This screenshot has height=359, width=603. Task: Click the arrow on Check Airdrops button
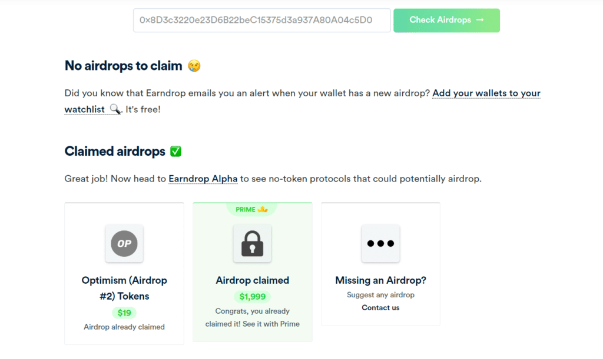479,19
